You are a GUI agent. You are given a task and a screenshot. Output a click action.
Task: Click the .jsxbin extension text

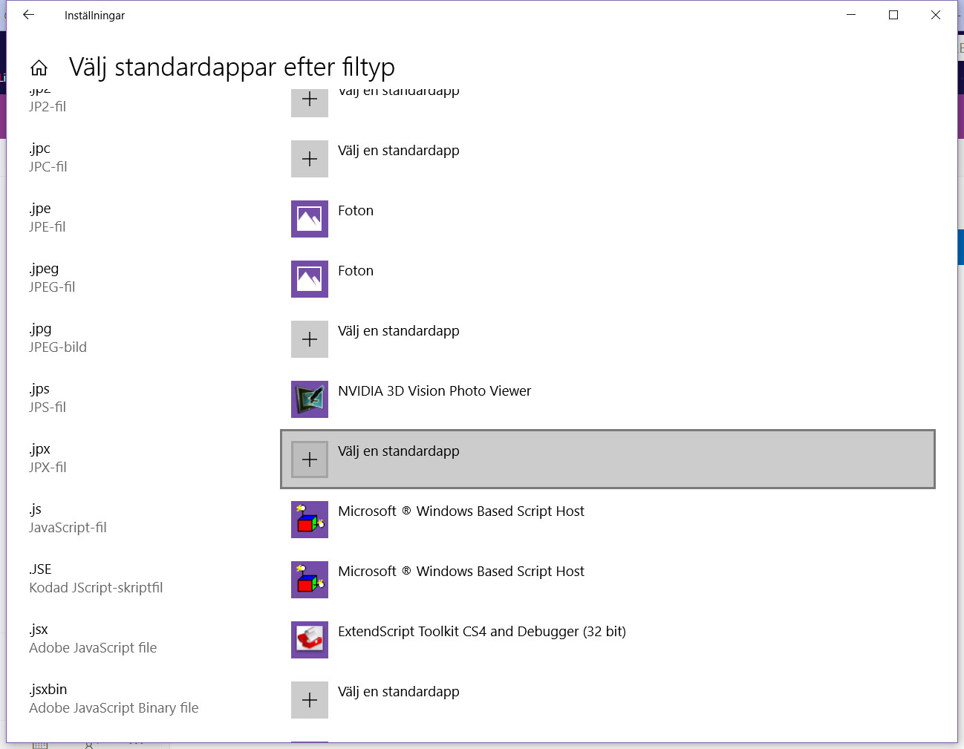(48, 690)
